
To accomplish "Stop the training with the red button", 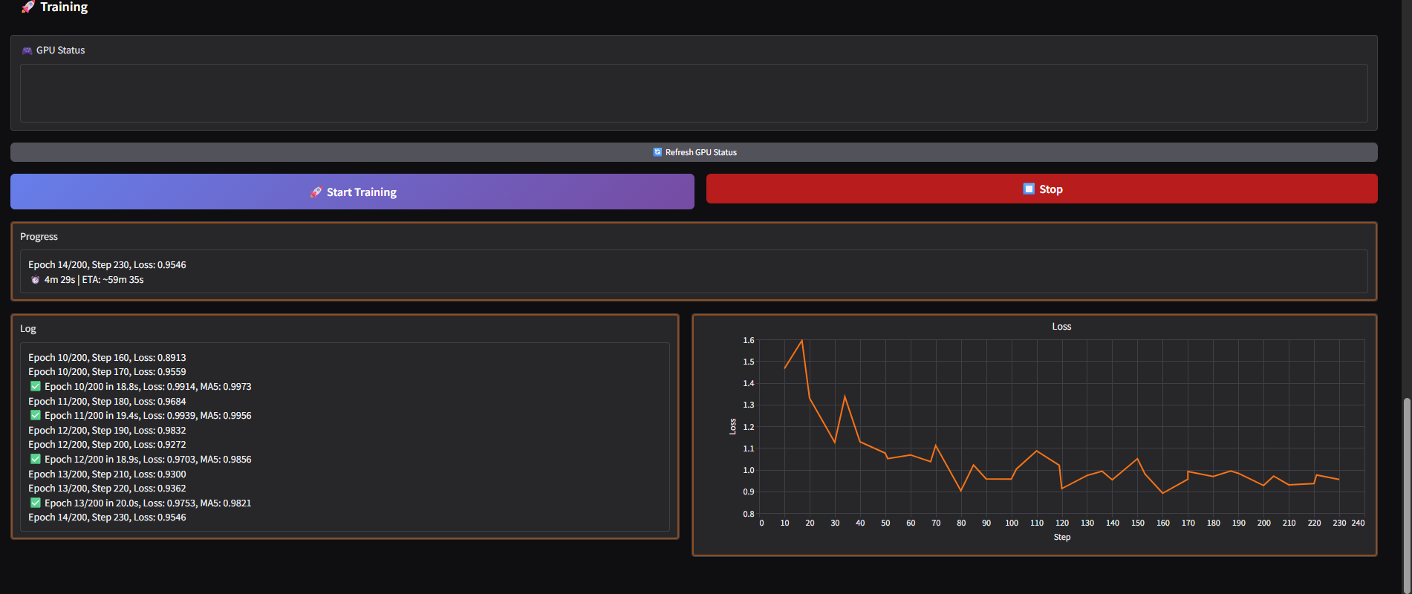I will click(1042, 189).
